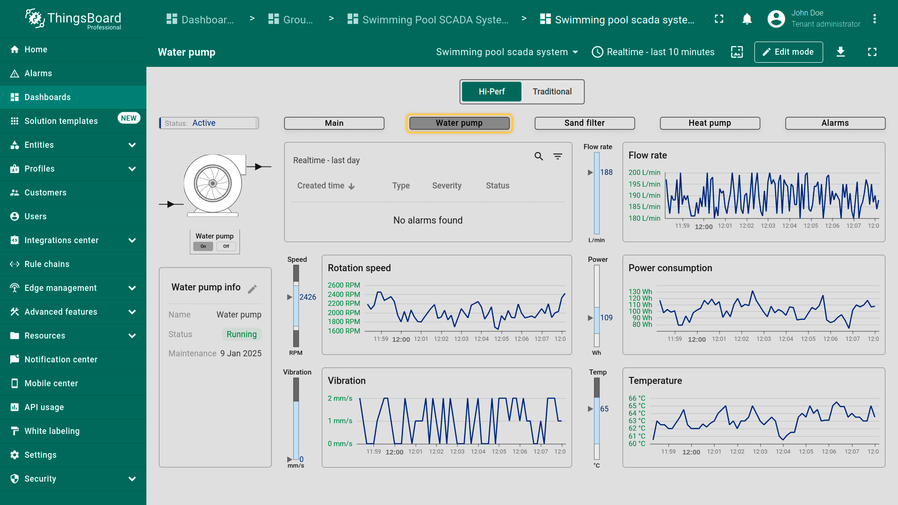This screenshot has width=898, height=505.
Task: Open alarms filter icon
Action: click(x=558, y=157)
